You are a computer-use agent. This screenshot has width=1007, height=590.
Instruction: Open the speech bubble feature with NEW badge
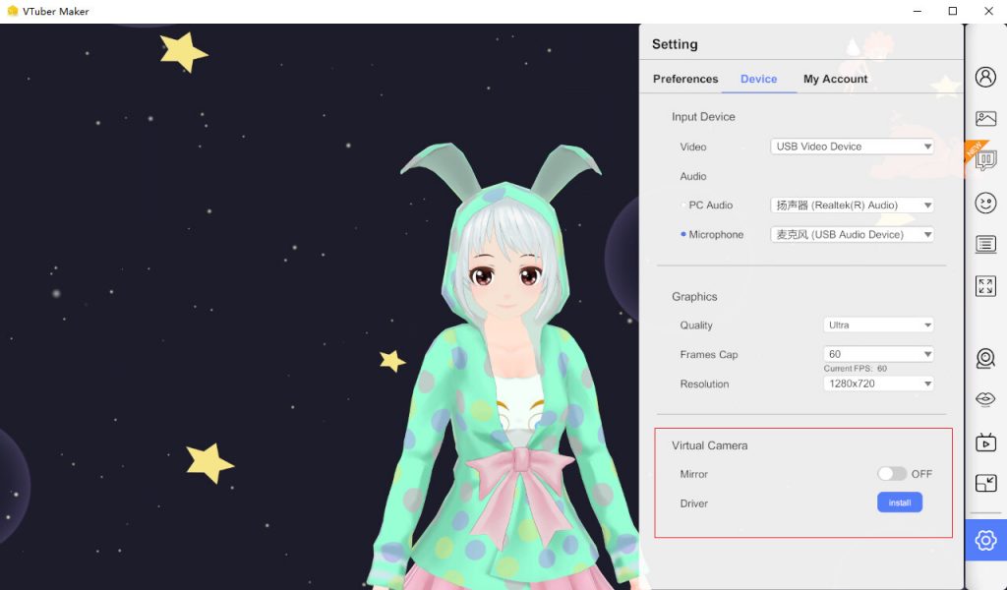(985, 159)
